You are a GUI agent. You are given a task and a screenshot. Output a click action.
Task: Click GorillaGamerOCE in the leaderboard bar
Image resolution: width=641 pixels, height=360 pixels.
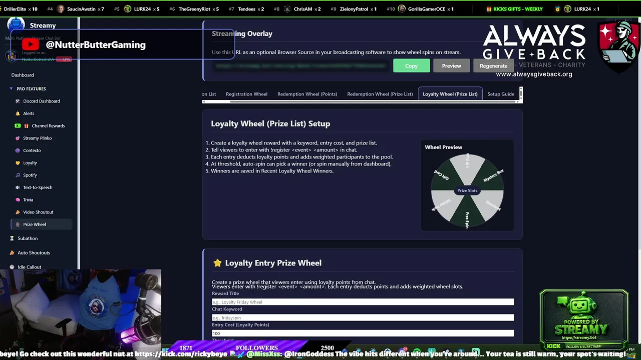[427, 9]
